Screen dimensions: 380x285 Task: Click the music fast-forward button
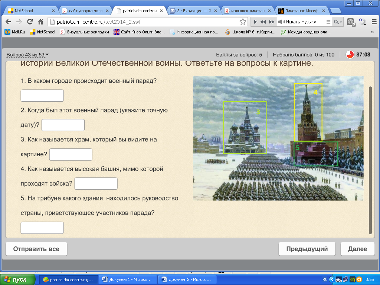coord(272,22)
